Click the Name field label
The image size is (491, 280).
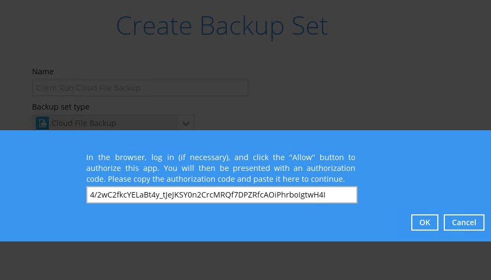point(43,72)
